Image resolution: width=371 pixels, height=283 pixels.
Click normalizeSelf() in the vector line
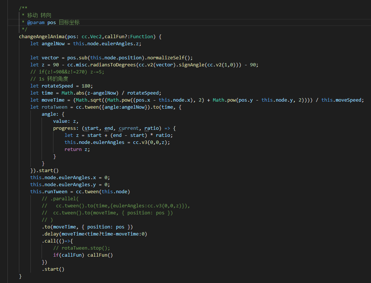point(168,58)
